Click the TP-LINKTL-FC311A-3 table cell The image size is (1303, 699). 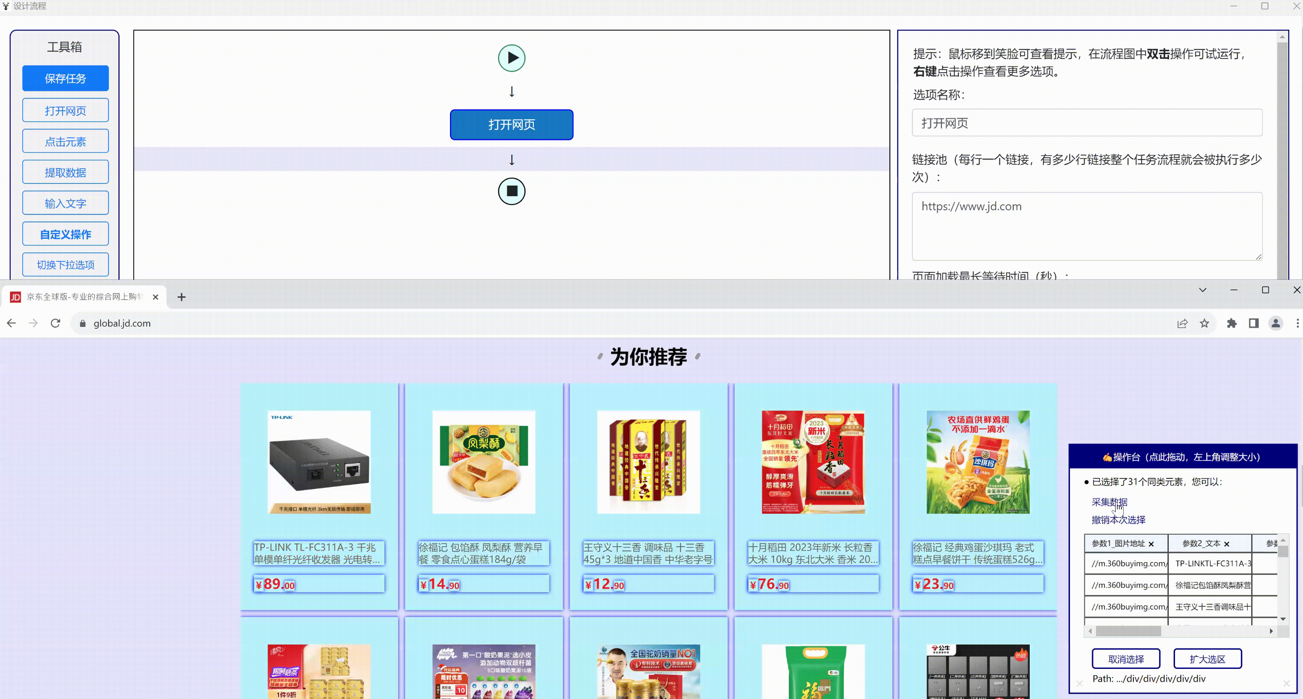1210,563
